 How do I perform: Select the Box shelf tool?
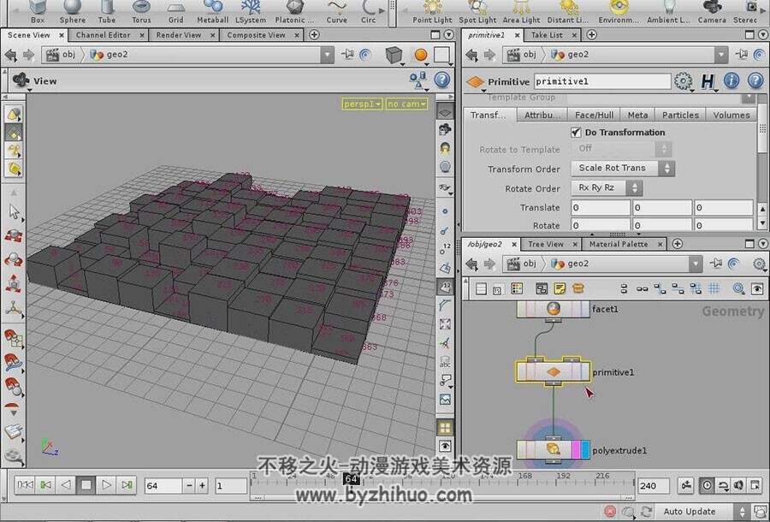(x=38, y=12)
